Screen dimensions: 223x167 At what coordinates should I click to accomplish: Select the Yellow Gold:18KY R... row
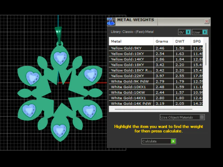pos(156,71)
